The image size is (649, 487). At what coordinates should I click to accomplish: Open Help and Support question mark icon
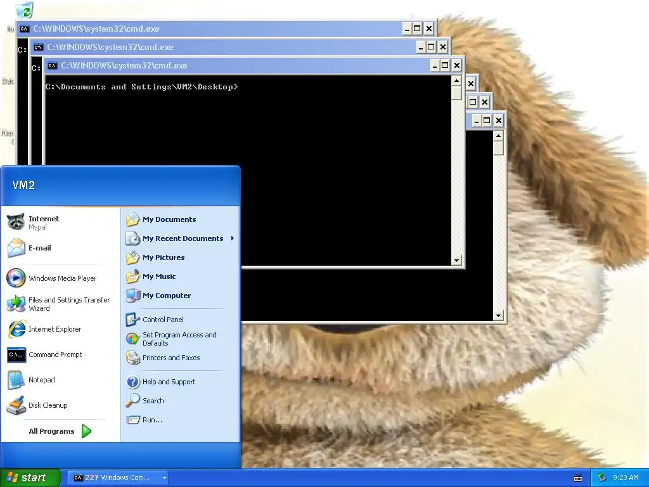pos(132,381)
